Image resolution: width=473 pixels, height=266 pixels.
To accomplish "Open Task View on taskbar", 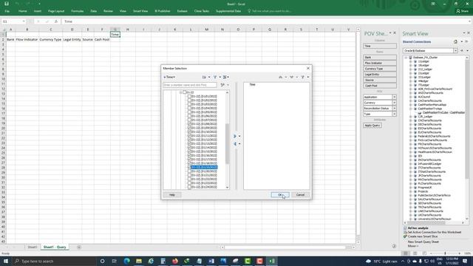I will (114, 261).
